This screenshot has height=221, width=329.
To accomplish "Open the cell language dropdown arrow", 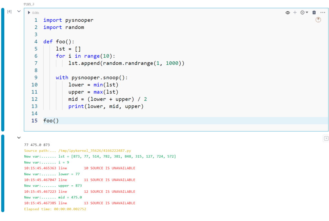I will point(307,12).
